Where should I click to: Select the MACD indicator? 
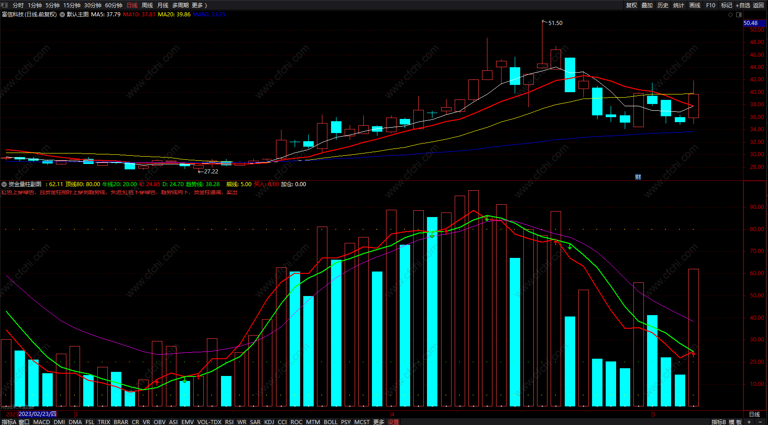coord(41,422)
